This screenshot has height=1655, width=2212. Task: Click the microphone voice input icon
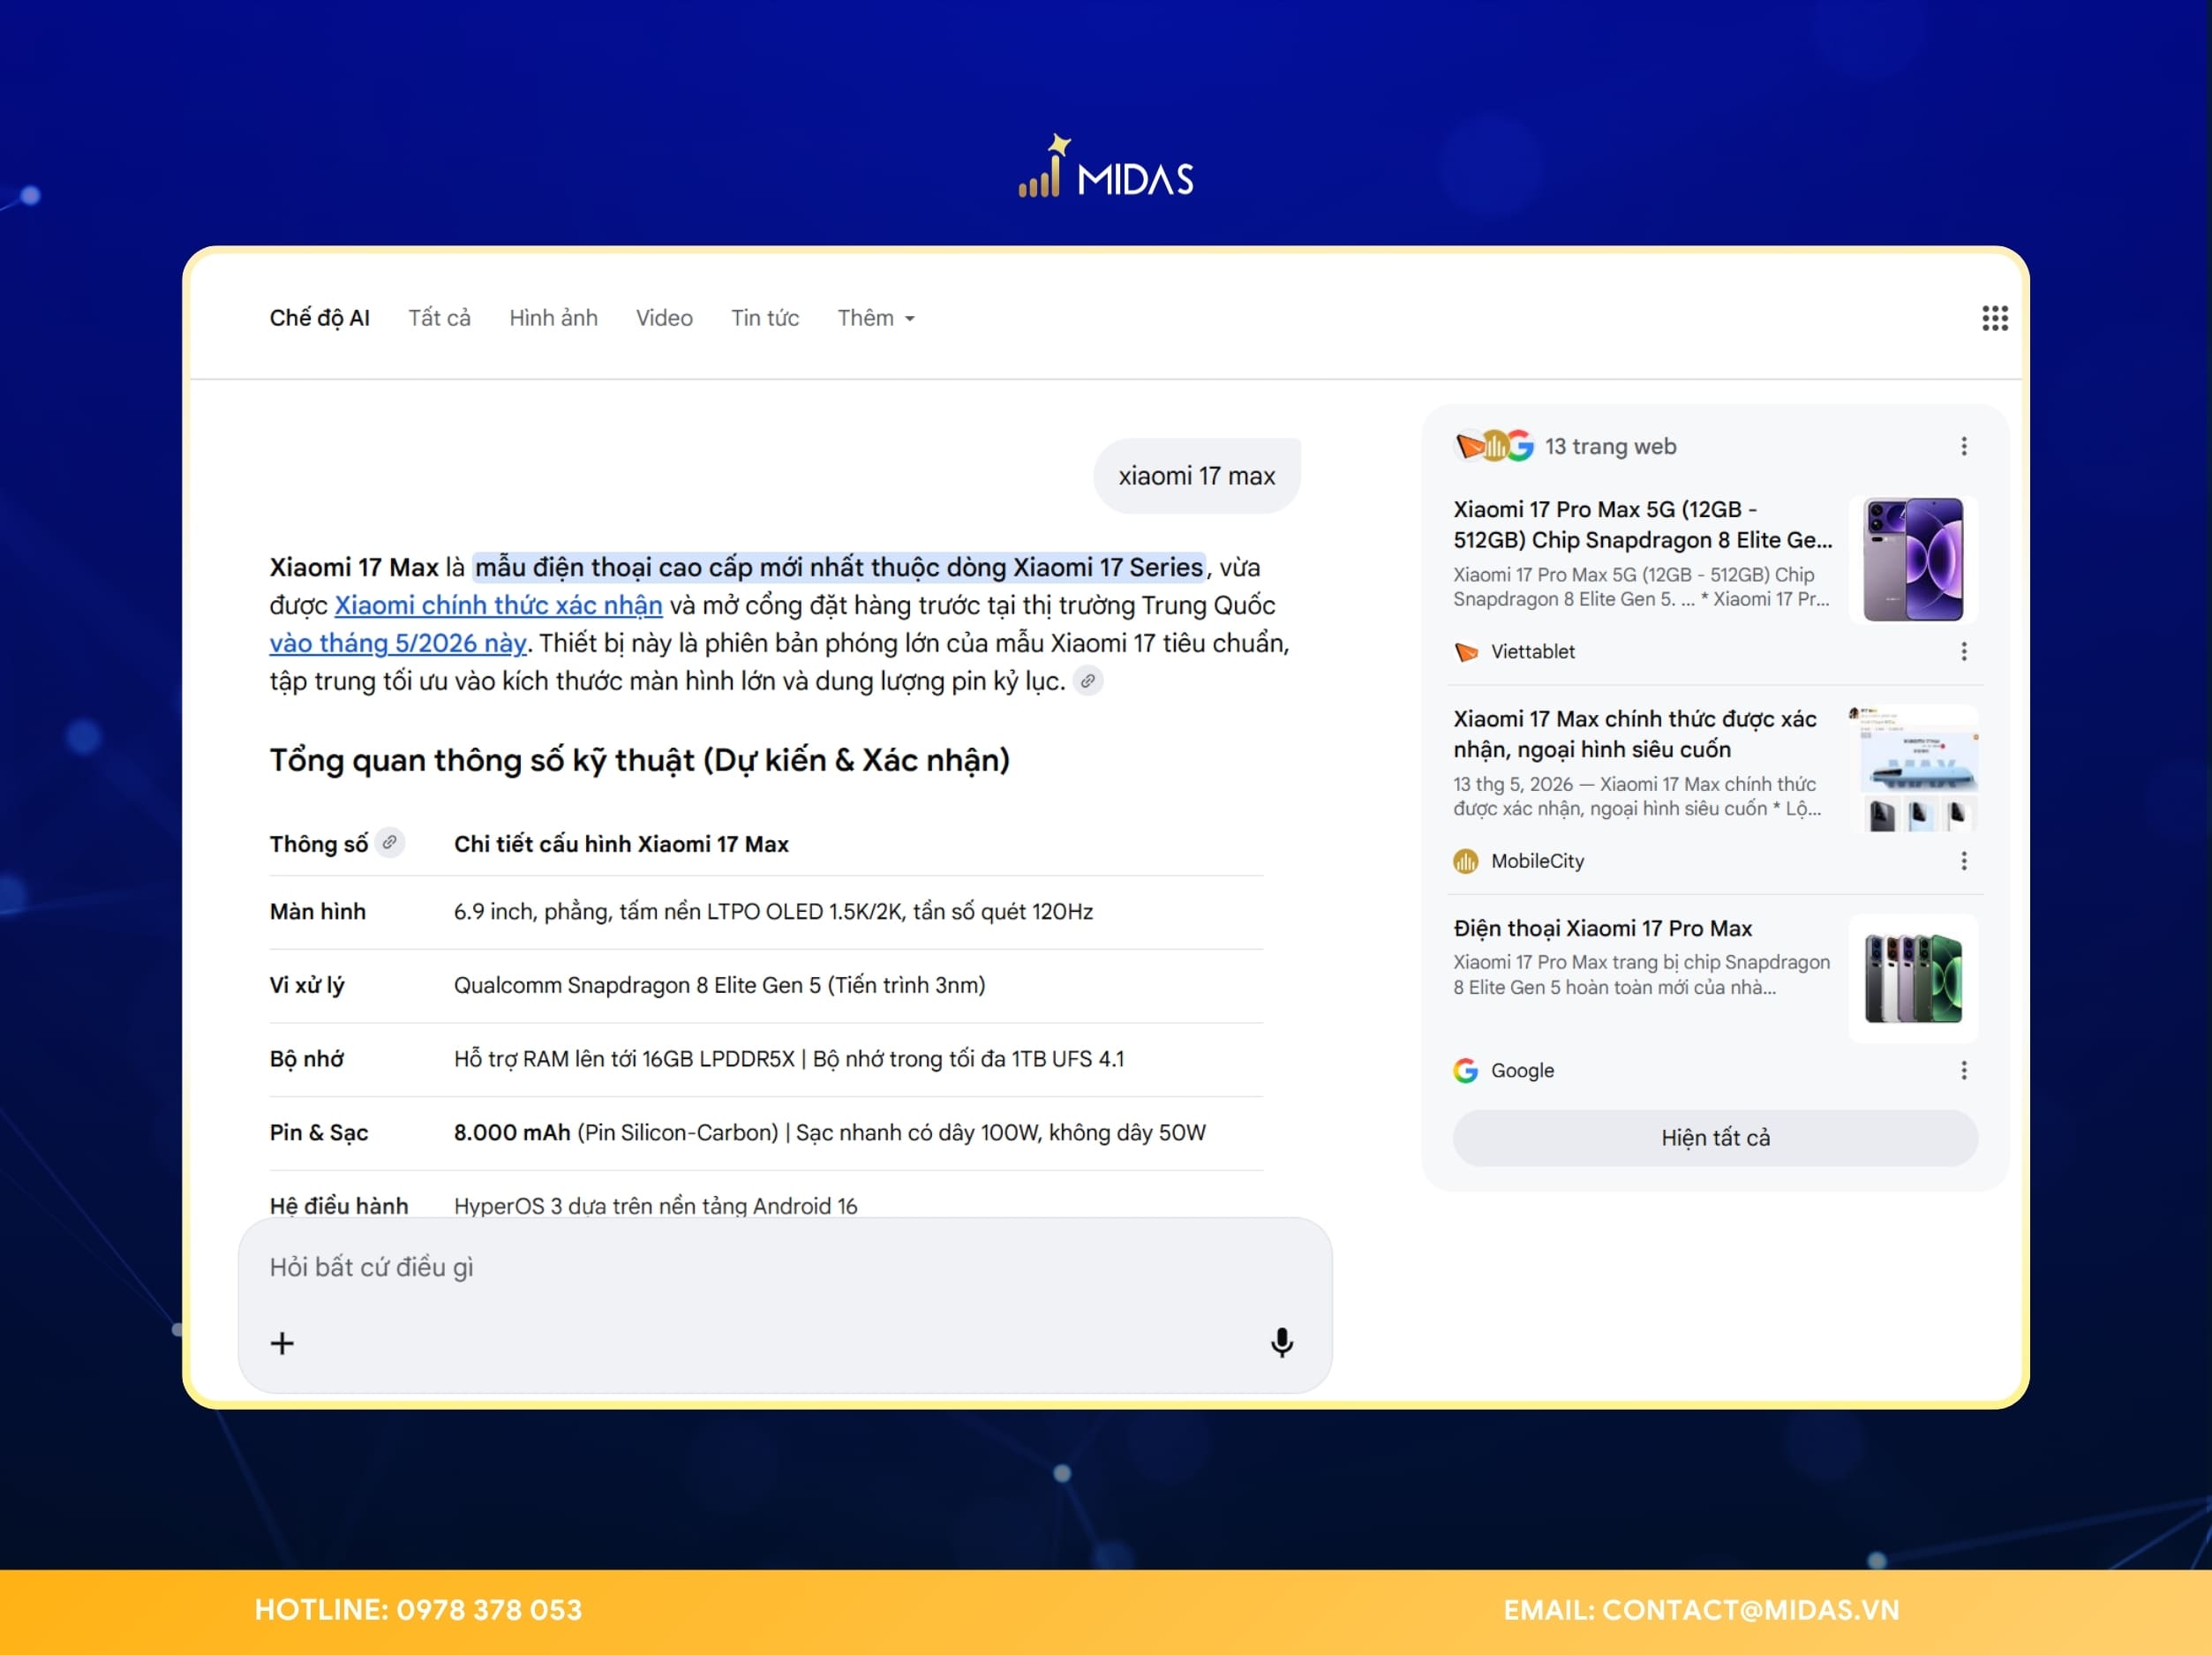click(1281, 1342)
